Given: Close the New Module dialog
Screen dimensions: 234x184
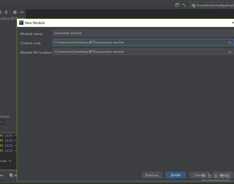Looking at the screenshot, I should tap(233, 23).
